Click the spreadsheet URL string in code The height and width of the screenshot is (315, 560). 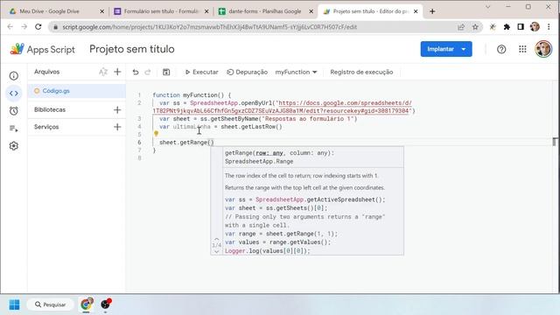282,107
